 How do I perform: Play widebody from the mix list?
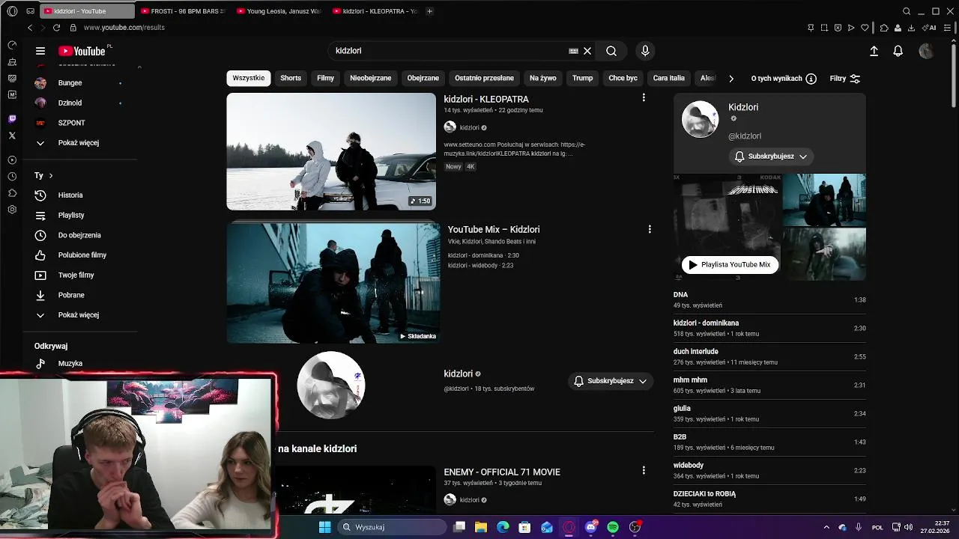769,470
